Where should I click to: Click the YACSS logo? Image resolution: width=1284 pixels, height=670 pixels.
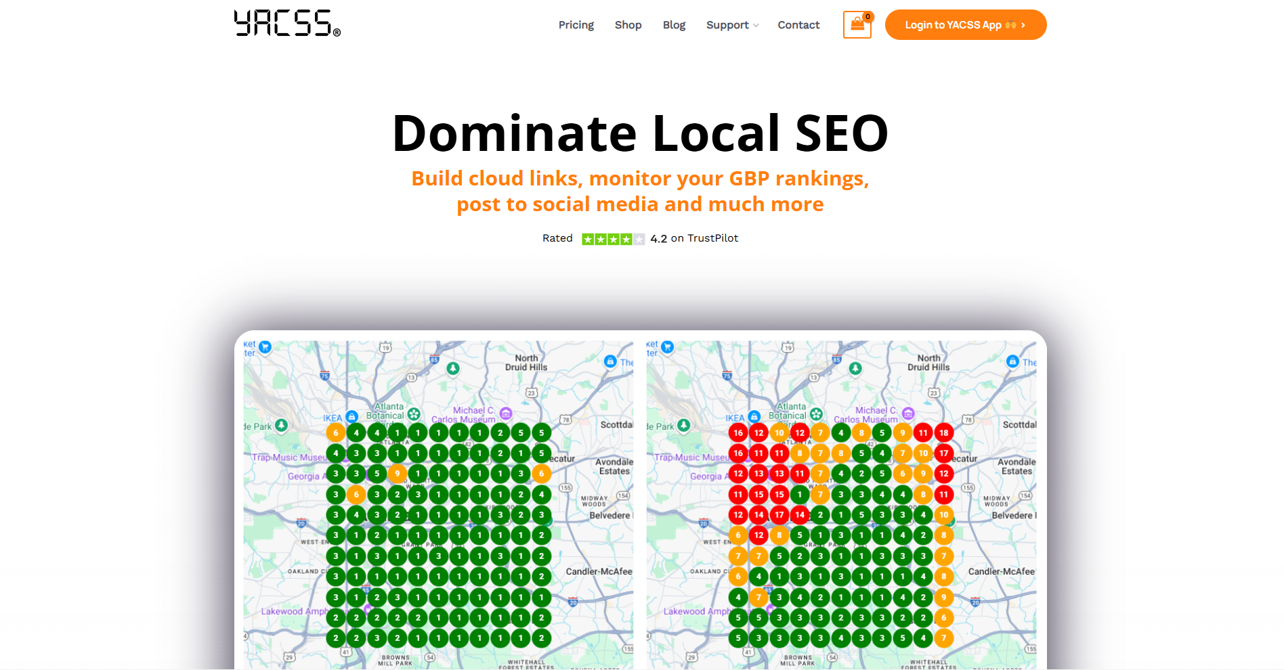point(287,24)
